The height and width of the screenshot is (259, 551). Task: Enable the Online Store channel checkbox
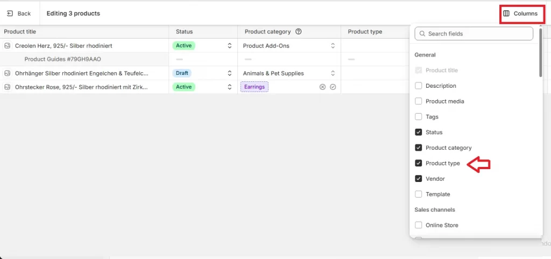tap(418, 225)
